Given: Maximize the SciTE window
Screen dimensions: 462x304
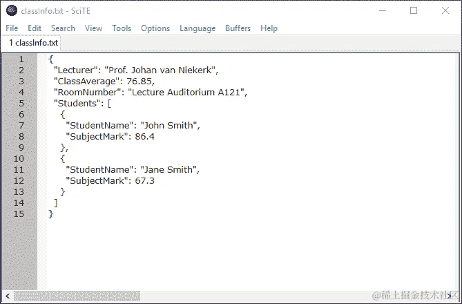Looking at the screenshot, I should [414, 10].
